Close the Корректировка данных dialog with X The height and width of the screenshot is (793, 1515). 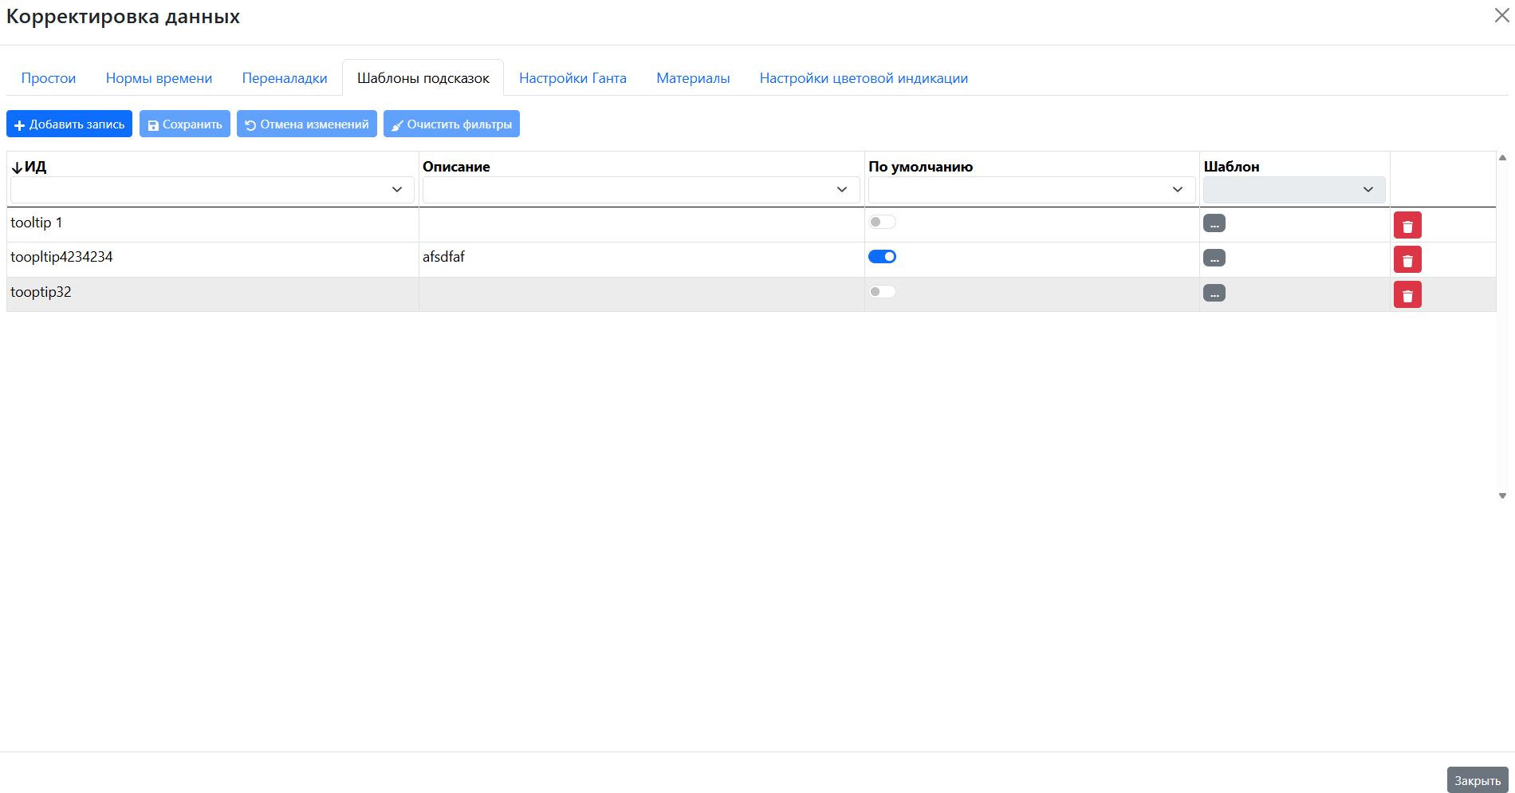(x=1501, y=16)
